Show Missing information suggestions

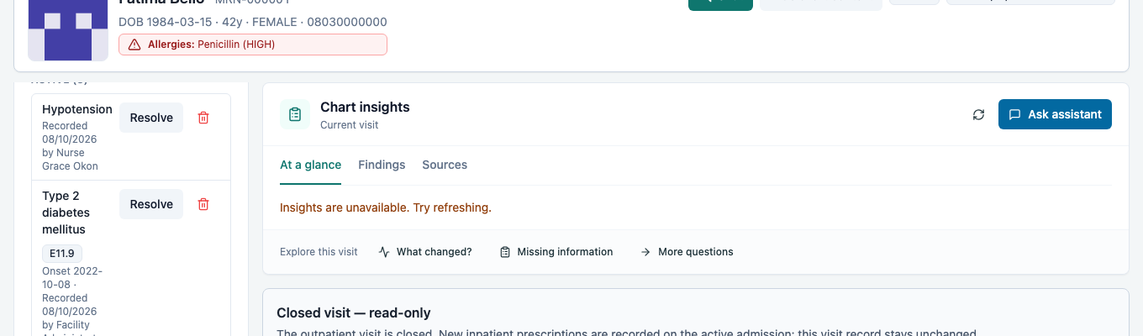(x=556, y=251)
